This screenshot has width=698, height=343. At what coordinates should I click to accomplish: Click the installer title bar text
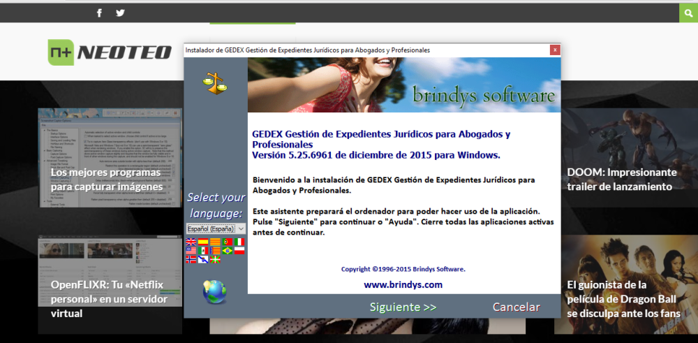(307, 50)
